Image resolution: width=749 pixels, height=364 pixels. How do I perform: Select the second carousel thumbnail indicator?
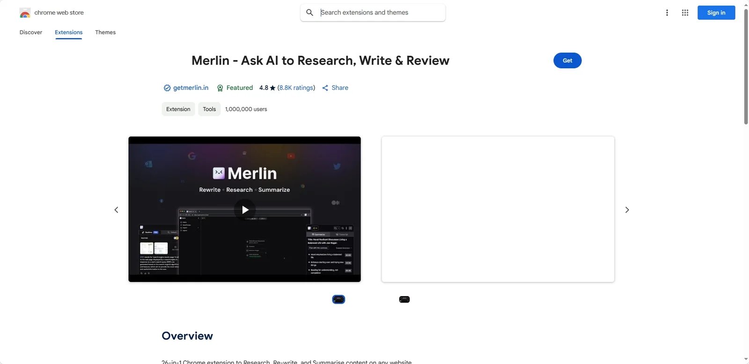[x=404, y=299]
